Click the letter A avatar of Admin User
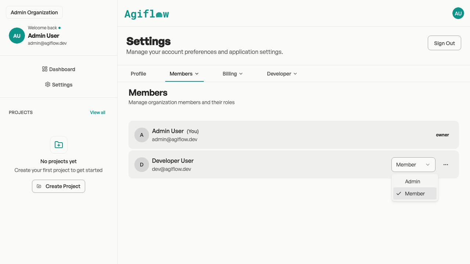Image resolution: width=470 pixels, height=264 pixels. [142, 135]
